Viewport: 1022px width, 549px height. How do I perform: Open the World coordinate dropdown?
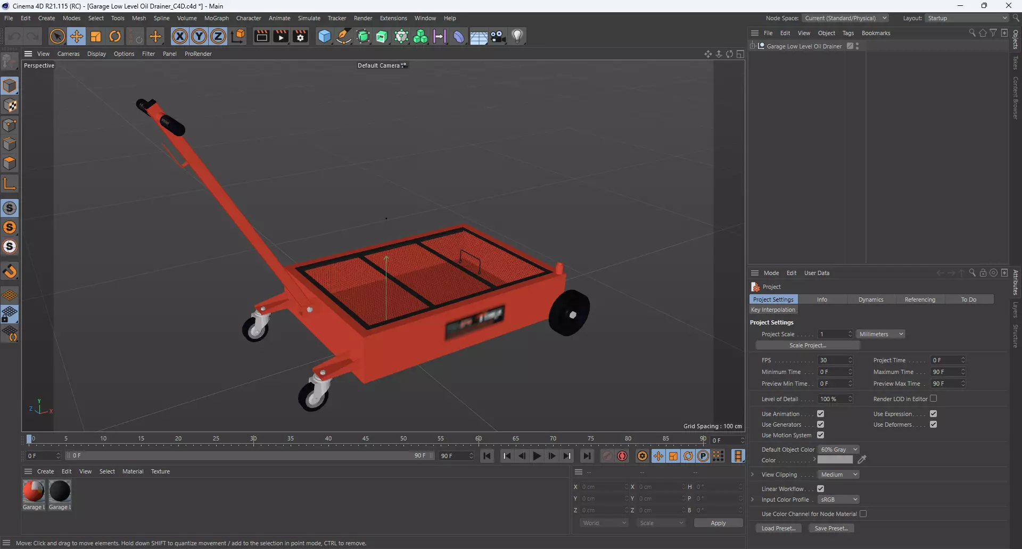(604, 523)
